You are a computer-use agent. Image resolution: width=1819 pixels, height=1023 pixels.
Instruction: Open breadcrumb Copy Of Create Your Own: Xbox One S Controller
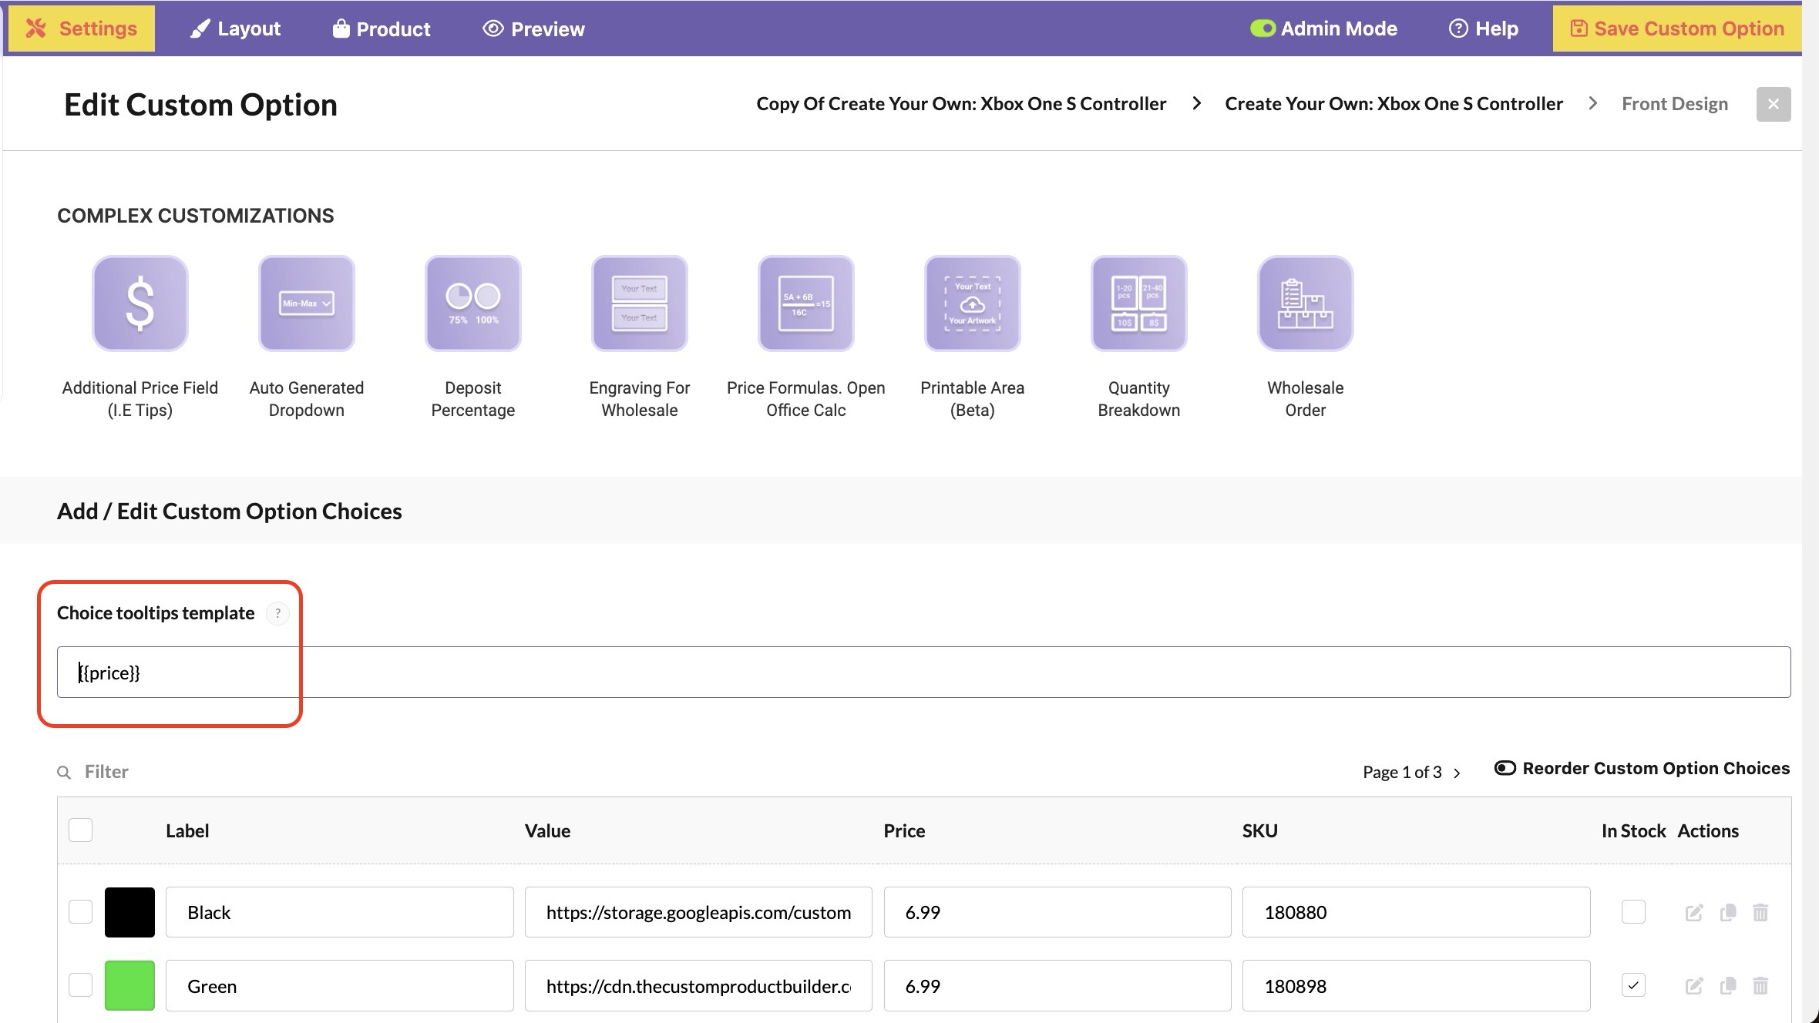pos(961,104)
